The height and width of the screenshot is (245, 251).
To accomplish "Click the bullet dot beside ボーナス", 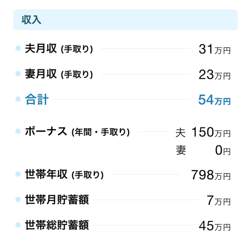I will [x=18, y=131].
